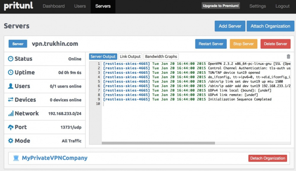Switch to the Link Output tab
The width and height of the screenshot is (296, 171).
click(130, 56)
